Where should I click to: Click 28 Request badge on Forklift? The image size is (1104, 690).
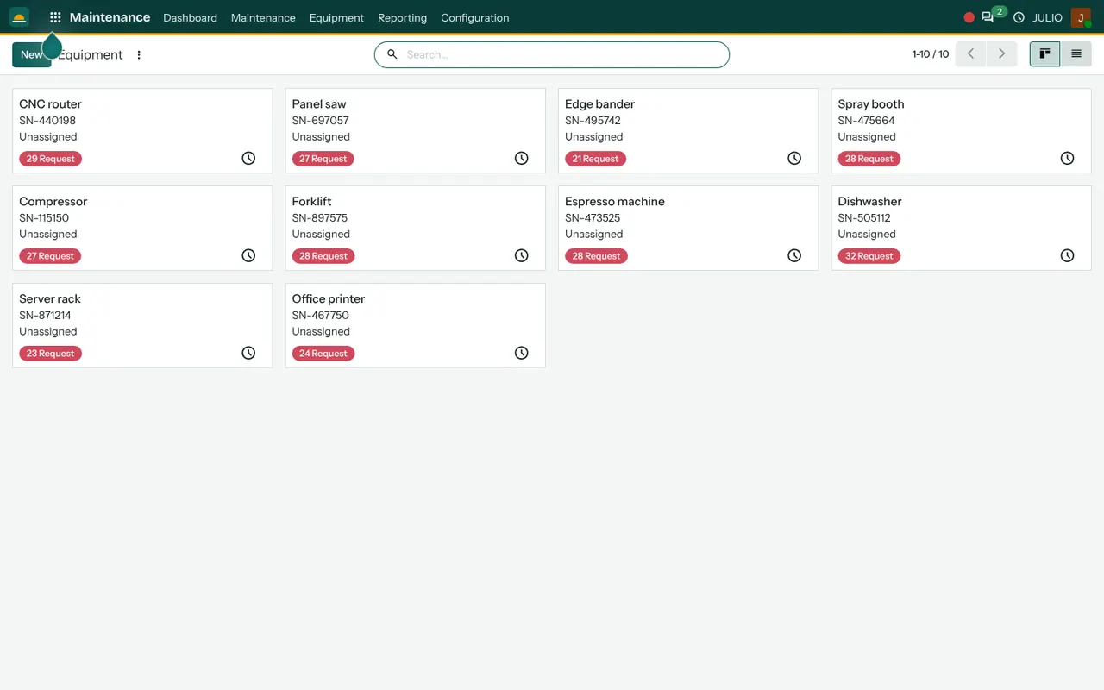click(323, 256)
